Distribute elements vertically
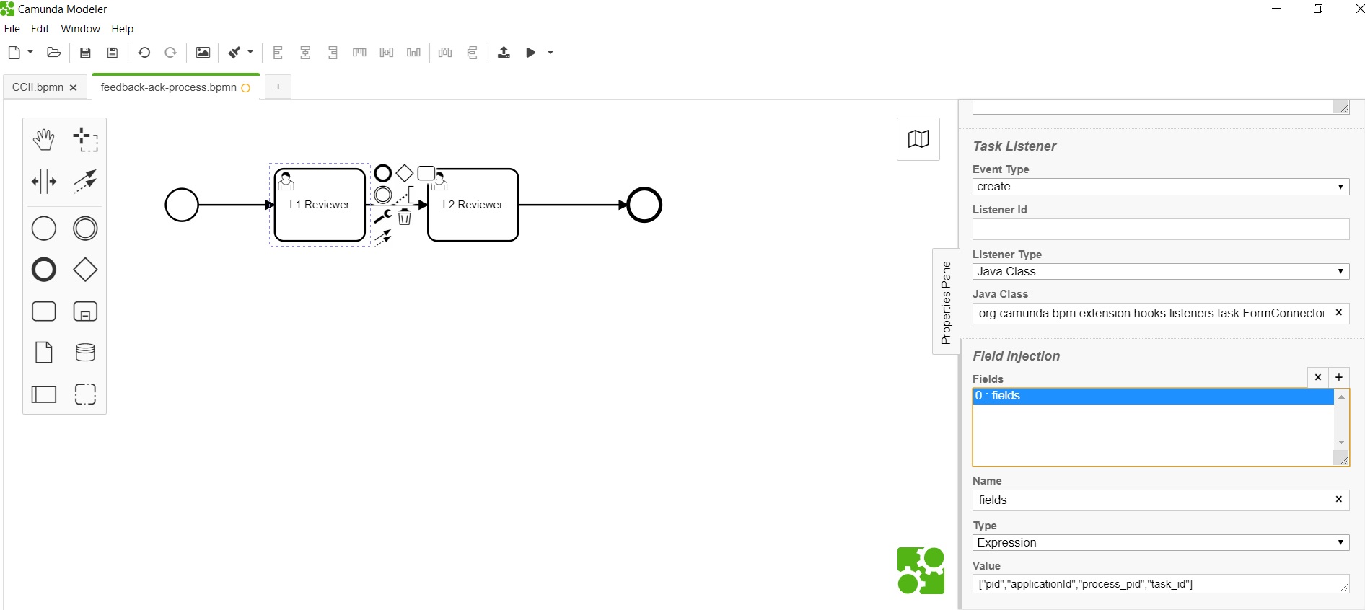The height and width of the screenshot is (610, 1365). pos(473,53)
